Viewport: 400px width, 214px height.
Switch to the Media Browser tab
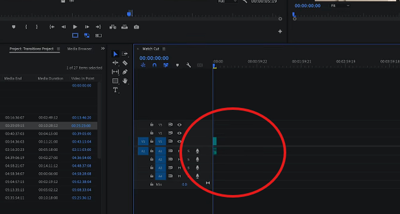80,49
